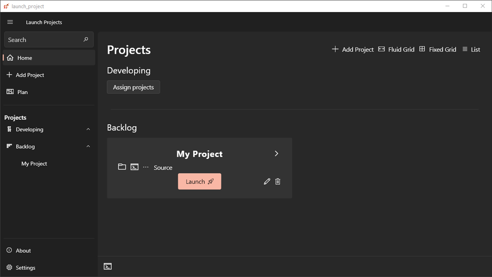Switch to Fixed Grid view
The image size is (492, 277).
[438, 49]
